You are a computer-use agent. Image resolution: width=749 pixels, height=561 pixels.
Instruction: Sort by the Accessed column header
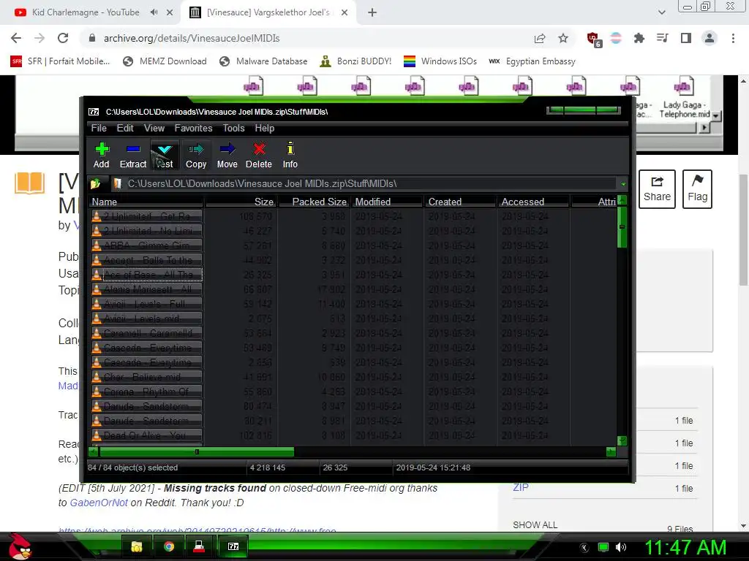[533, 202]
